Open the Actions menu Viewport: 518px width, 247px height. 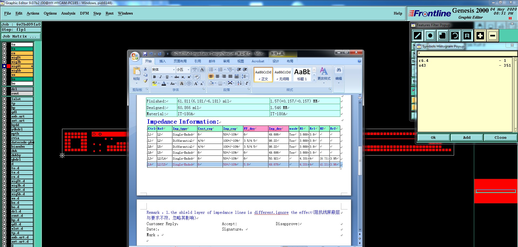[33, 13]
